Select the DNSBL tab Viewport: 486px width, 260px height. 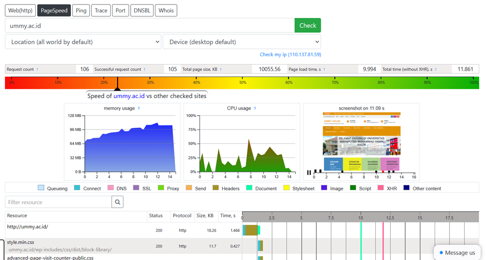click(142, 10)
